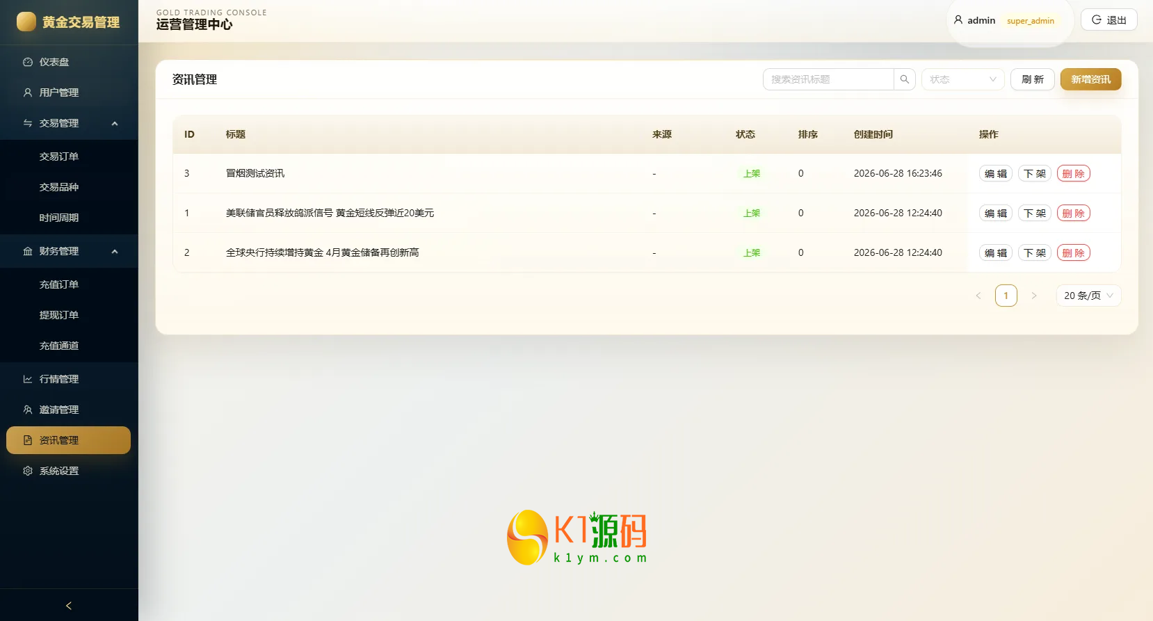
Task: Open 交易订单 submenu item
Action: [x=69, y=156]
